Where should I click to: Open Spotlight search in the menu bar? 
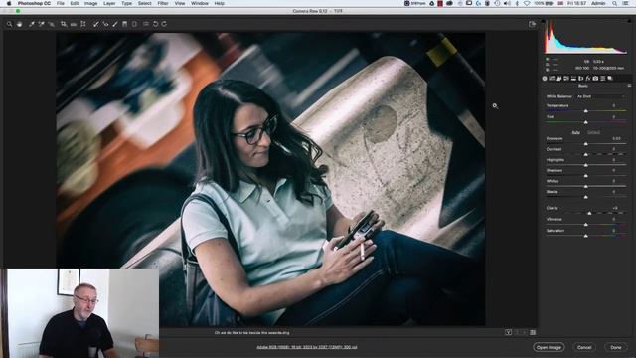(x=614, y=3)
